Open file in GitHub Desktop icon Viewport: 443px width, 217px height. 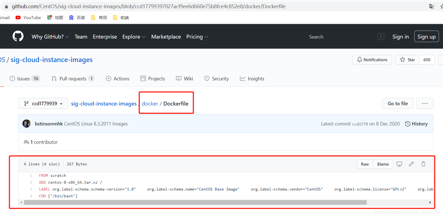point(399,164)
